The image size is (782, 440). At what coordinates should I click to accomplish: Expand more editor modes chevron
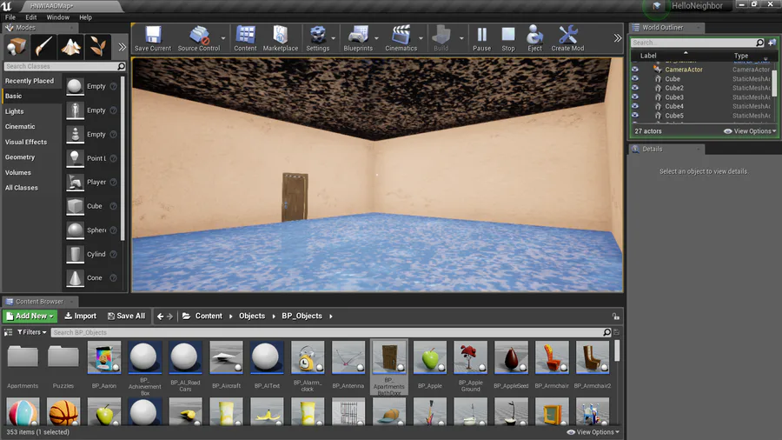click(122, 47)
